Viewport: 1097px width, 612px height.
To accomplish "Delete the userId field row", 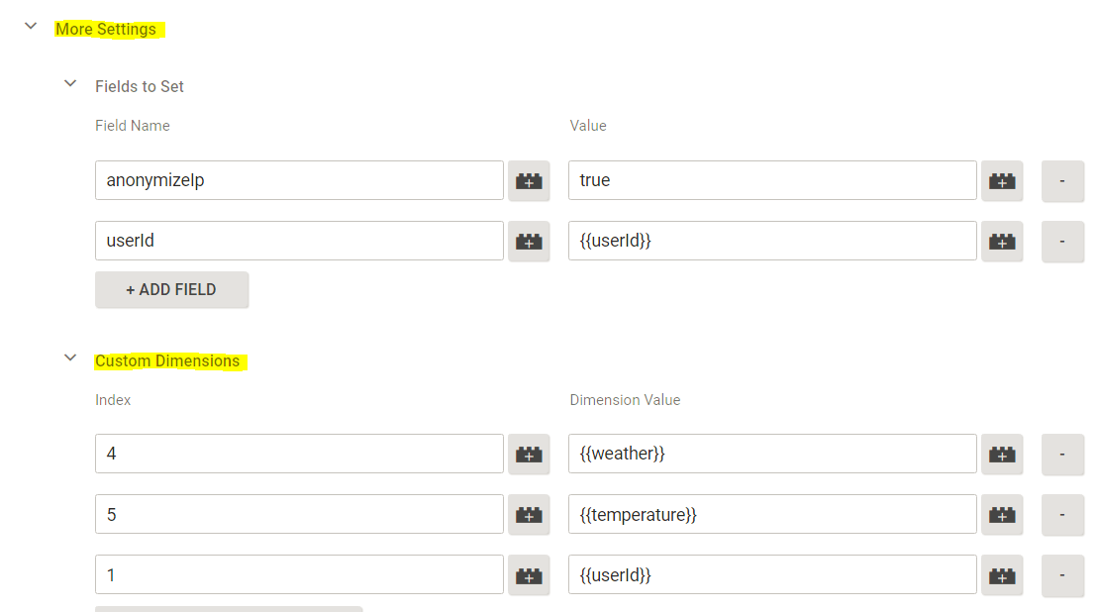I will [x=1062, y=241].
